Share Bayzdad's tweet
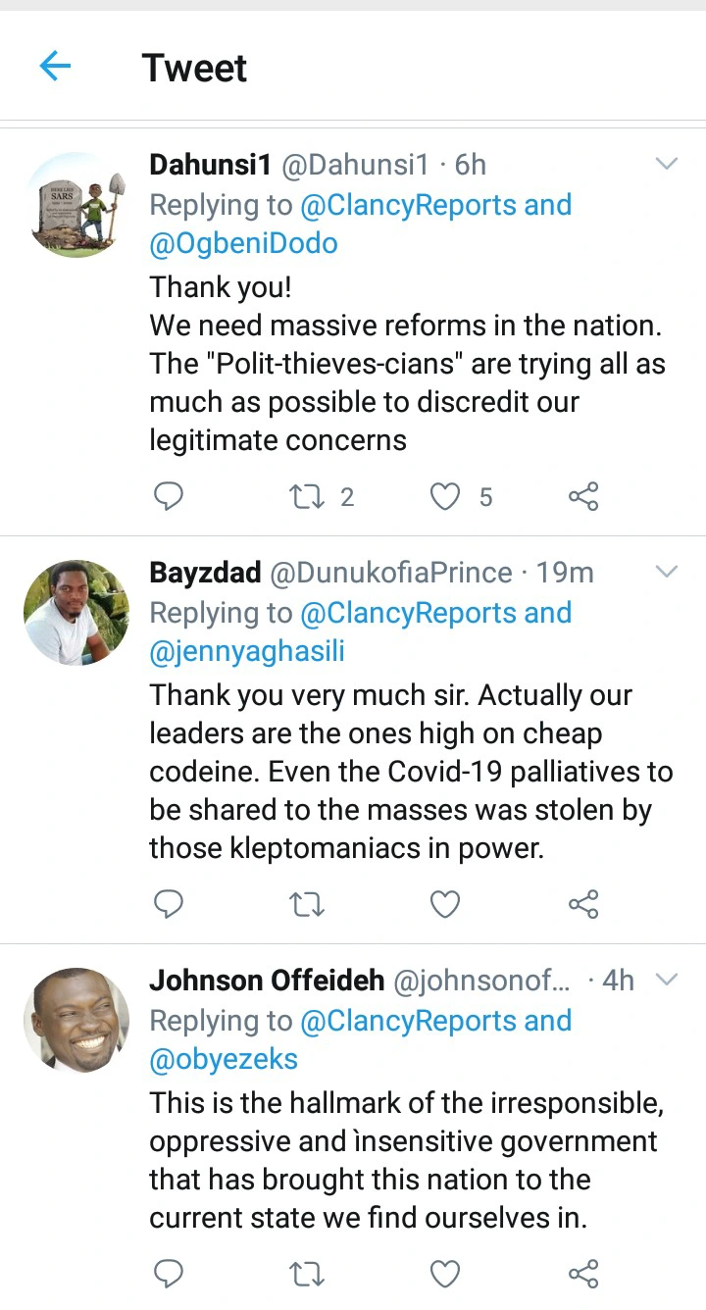The width and height of the screenshot is (706, 1310). [x=583, y=904]
